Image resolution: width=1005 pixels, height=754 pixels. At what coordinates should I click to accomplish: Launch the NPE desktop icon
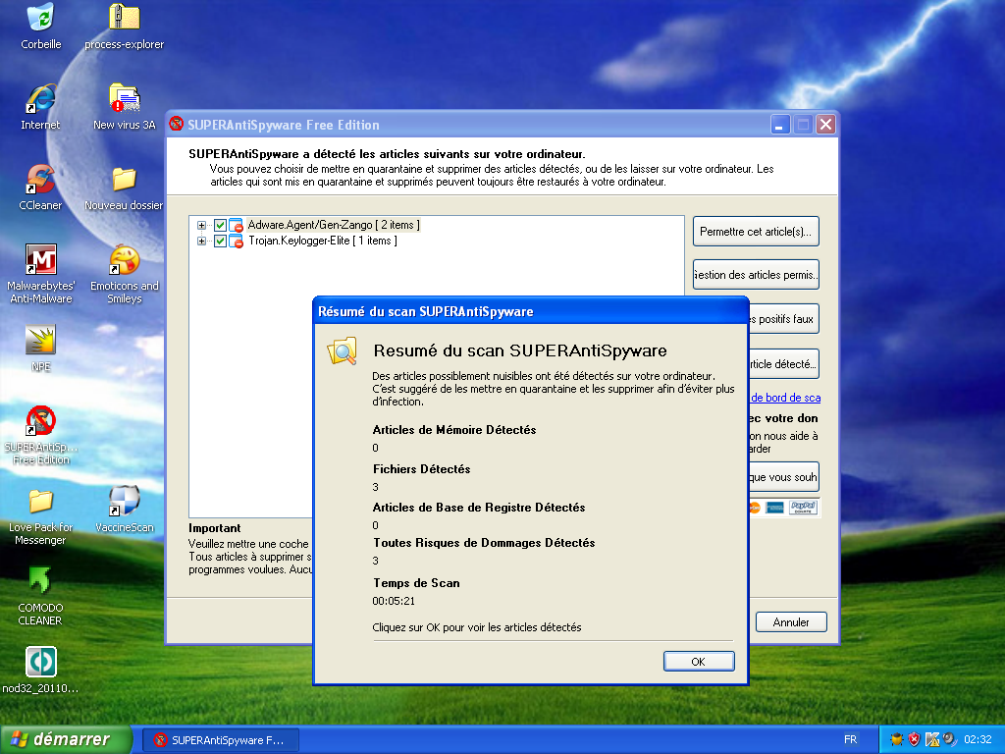pos(41,341)
